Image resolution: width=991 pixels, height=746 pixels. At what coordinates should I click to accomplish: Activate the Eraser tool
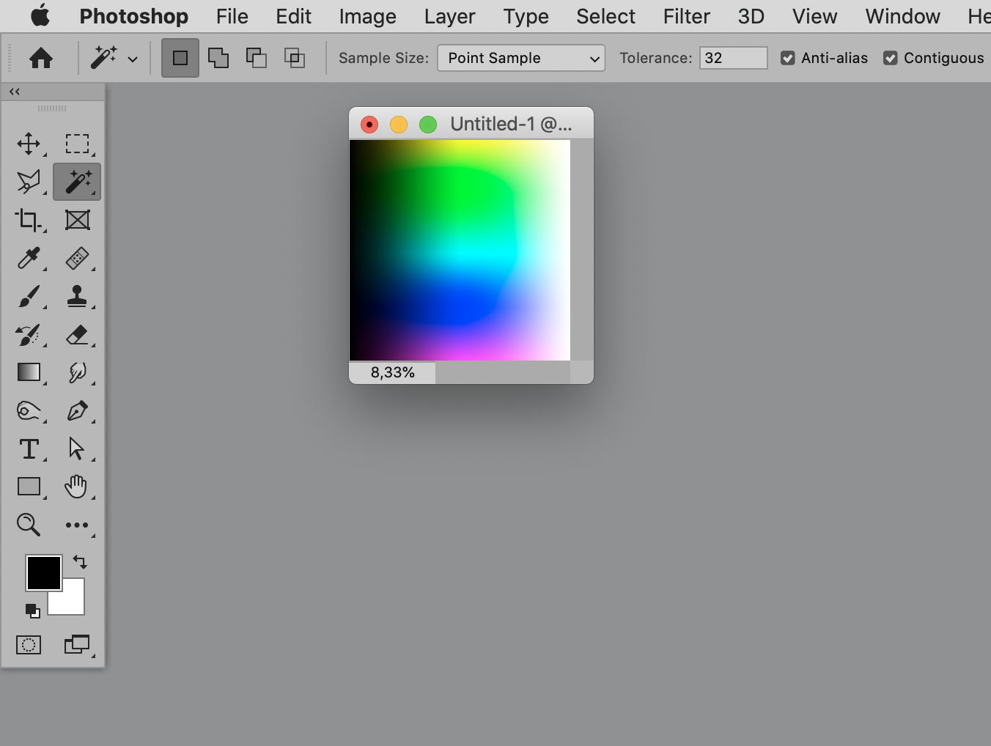pyautogui.click(x=77, y=335)
